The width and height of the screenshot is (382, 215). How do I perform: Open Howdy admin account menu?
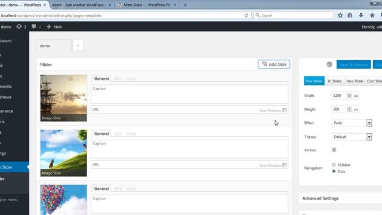(x=372, y=27)
